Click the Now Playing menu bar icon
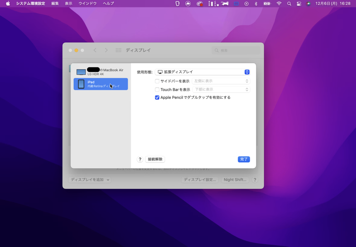The height and width of the screenshot is (247, 356). (247, 4)
